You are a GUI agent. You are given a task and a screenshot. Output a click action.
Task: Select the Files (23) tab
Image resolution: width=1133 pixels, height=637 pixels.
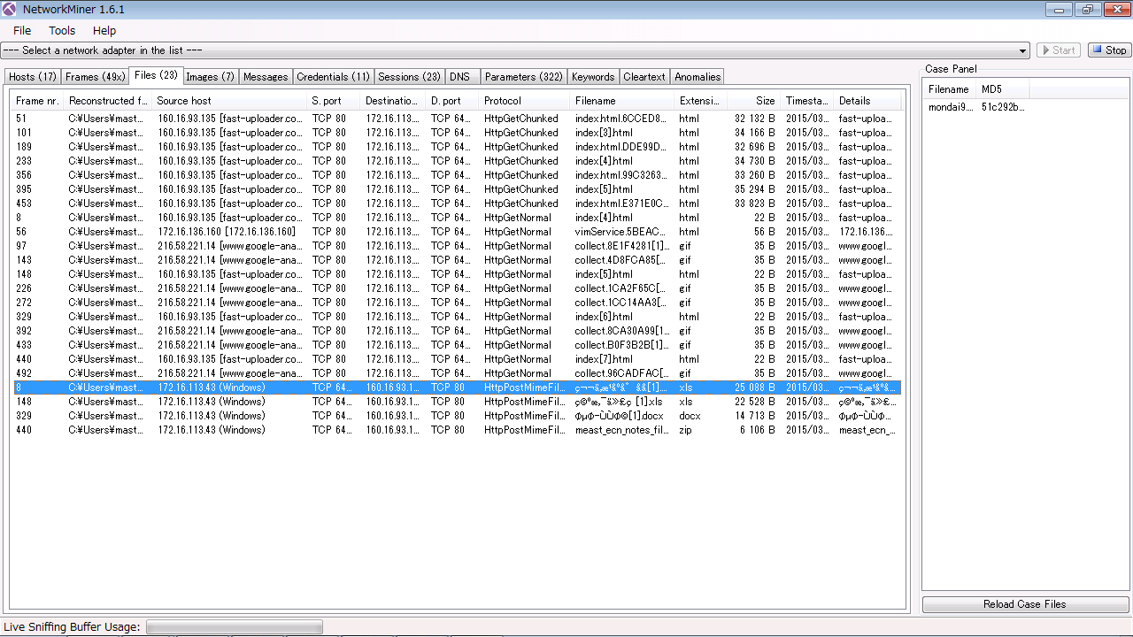coord(156,75)
